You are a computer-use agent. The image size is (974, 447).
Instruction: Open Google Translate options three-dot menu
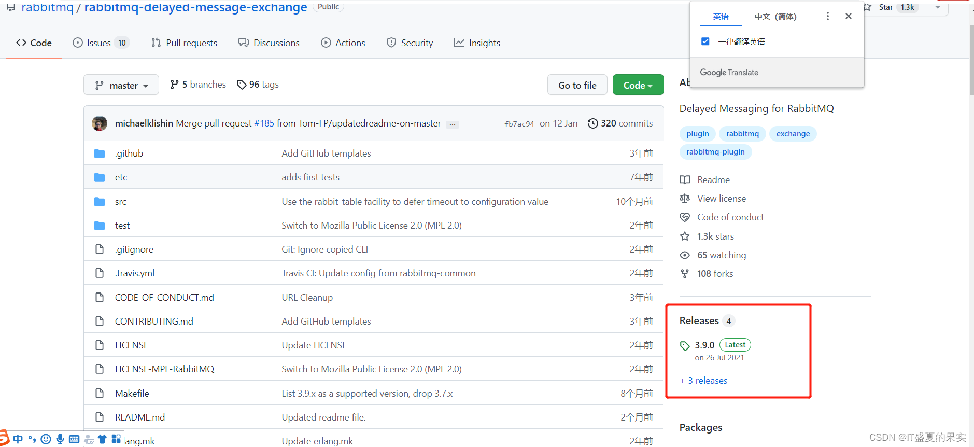pyautogui.click(x=828, y=16)
